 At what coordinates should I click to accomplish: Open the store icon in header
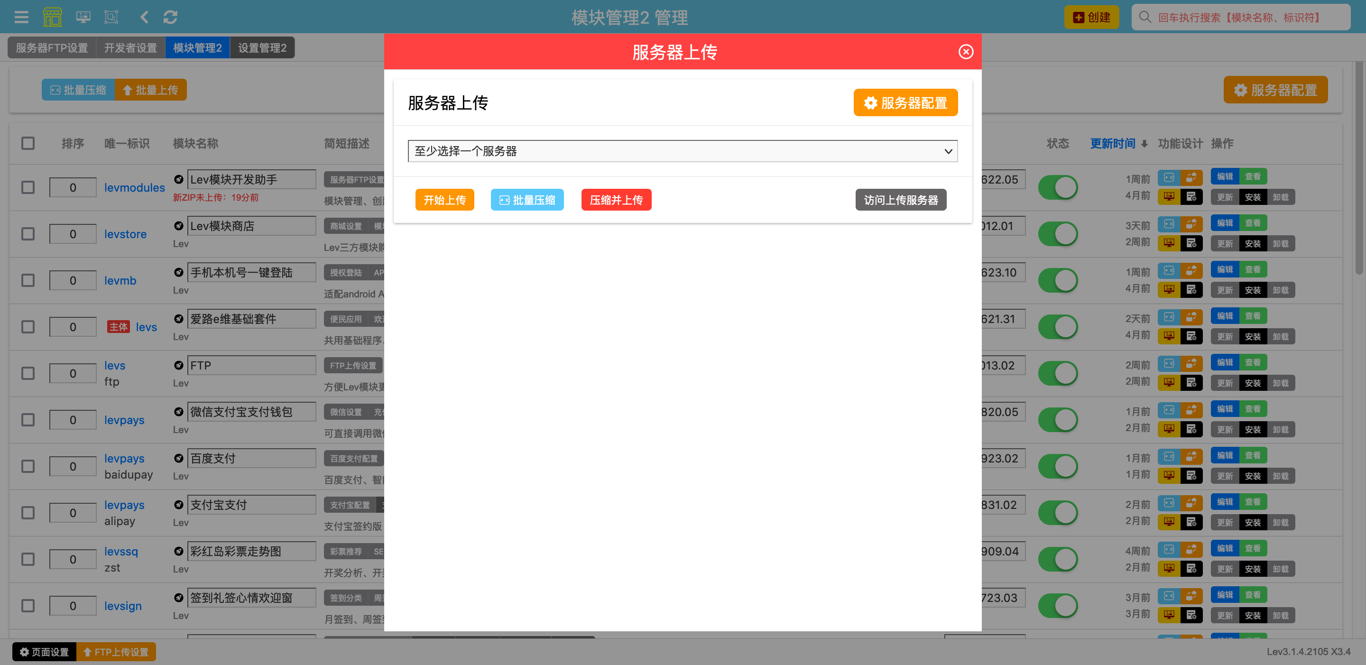pos(52,18)
